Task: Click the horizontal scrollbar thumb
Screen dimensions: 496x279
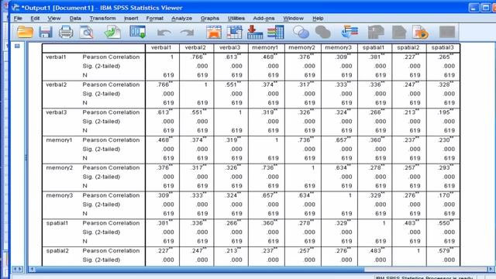Action: coord(200,269)
